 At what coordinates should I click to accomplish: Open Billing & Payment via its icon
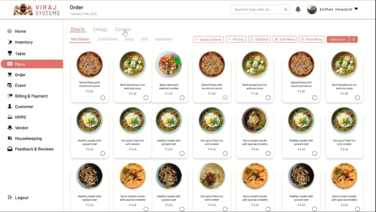(10, 96)
